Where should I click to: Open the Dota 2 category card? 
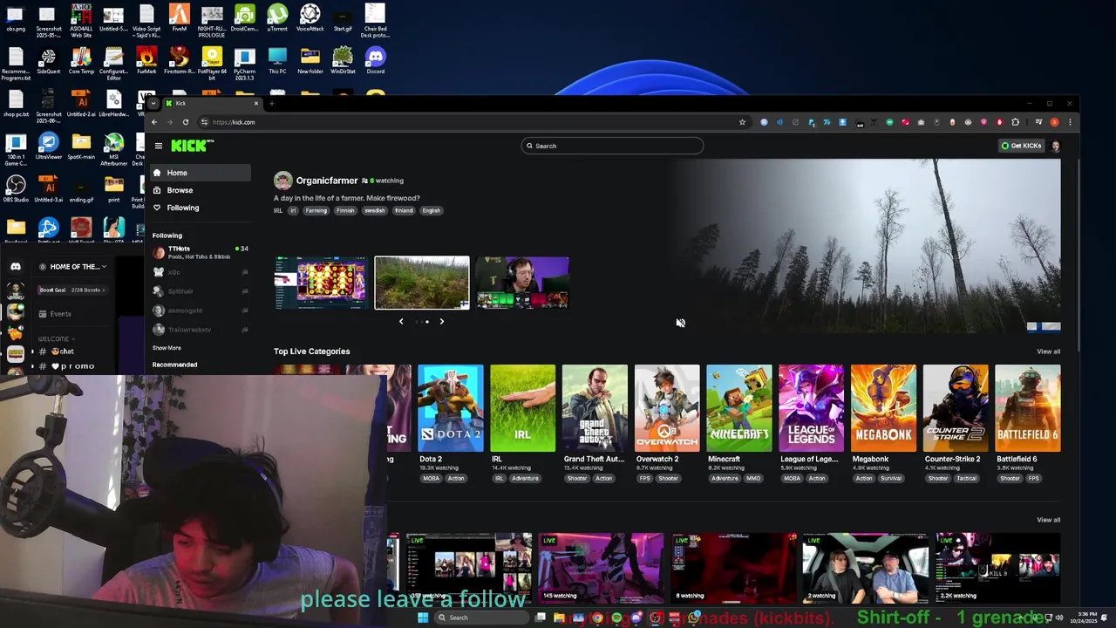point(450,408)
